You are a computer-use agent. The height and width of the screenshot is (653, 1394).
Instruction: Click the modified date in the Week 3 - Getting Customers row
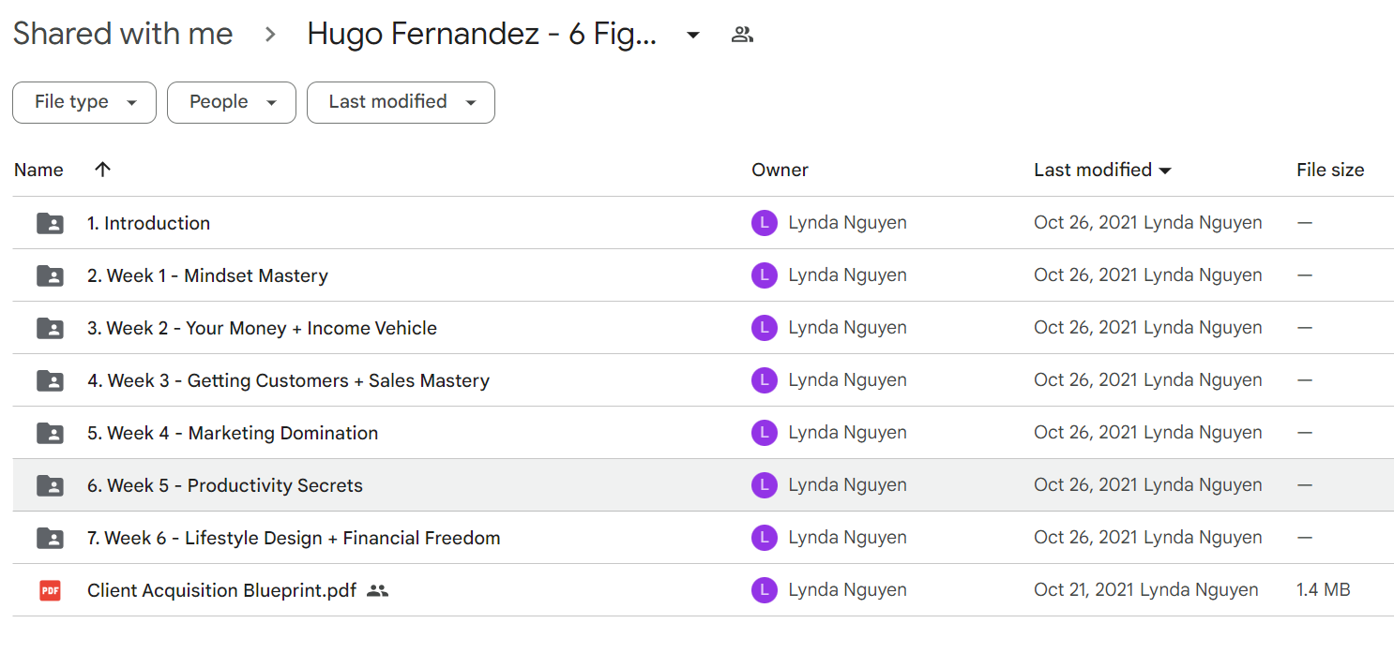[x=1085, y=380]
